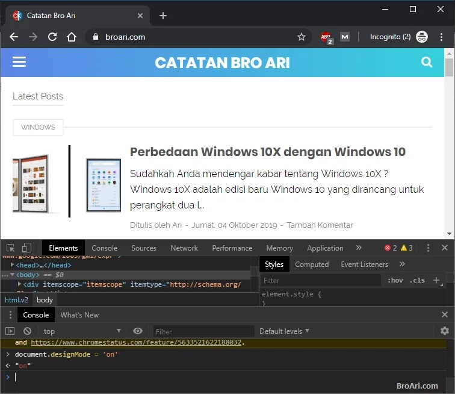This screenshot has width=455, height=394.
Task: Click the browser forward arrow
Action: click(33, 37)
